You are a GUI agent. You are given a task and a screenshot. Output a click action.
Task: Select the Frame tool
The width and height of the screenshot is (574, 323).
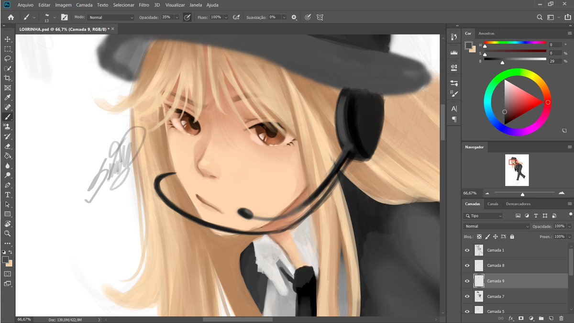(x=8, y=88)
